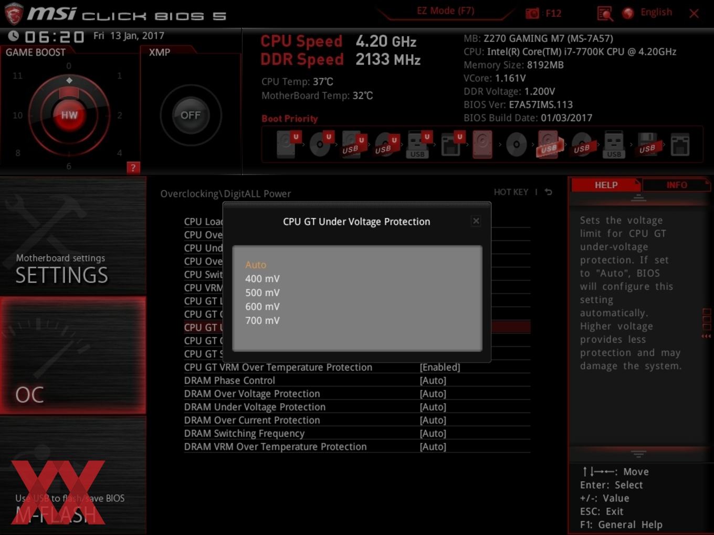Choose 600 mV in the popup list
The width and height of the screenshot is (714, 535).
262,306
